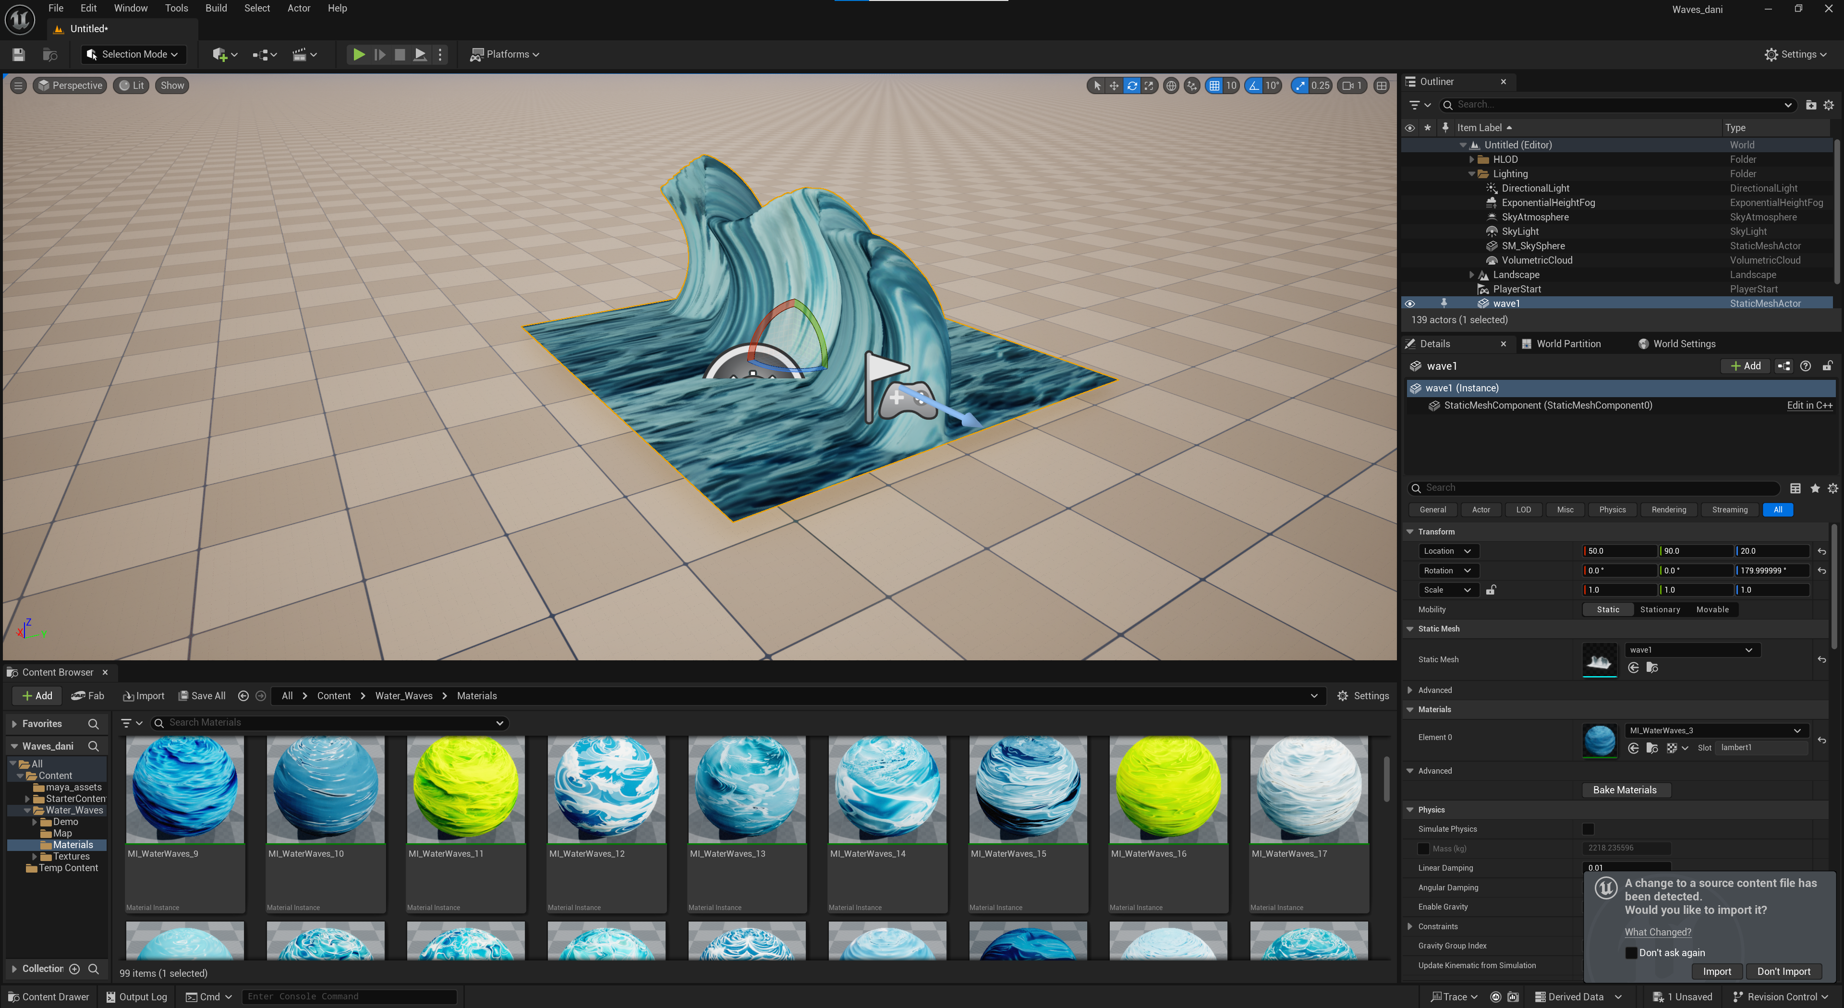
Task: Collapse the Lighting folder in Outliner
Action: (x=1472, y=174)
